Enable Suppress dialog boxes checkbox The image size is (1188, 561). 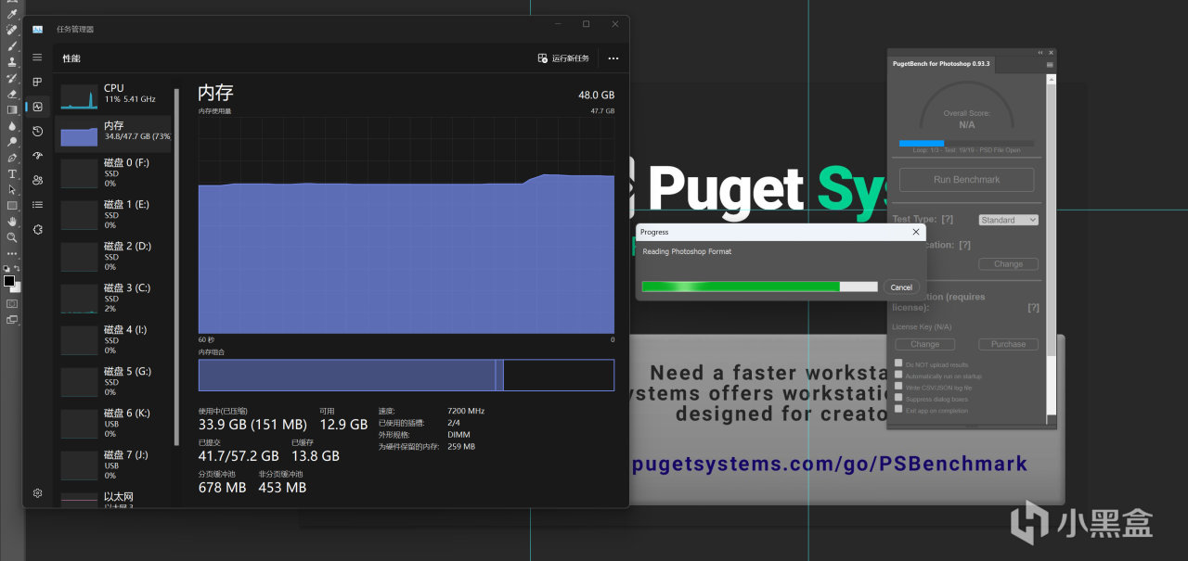pyautogui.click(x=898, y=398)
